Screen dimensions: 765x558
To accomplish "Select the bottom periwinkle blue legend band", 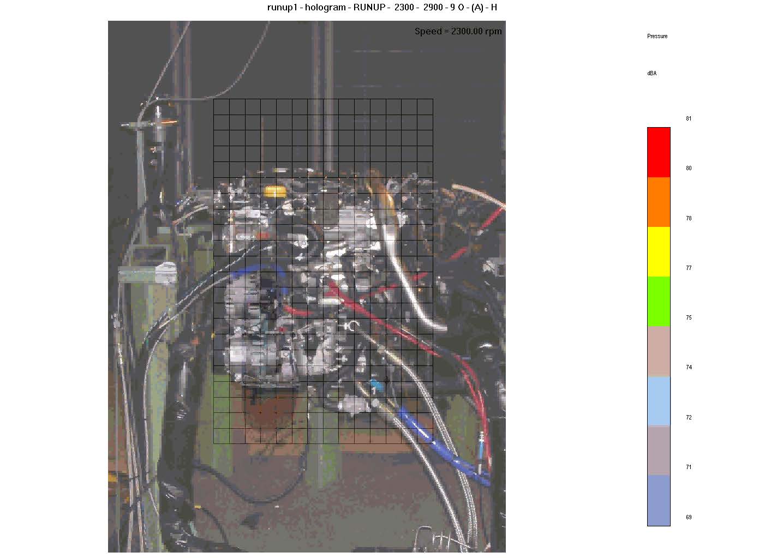I will click(x=658, y=500).
